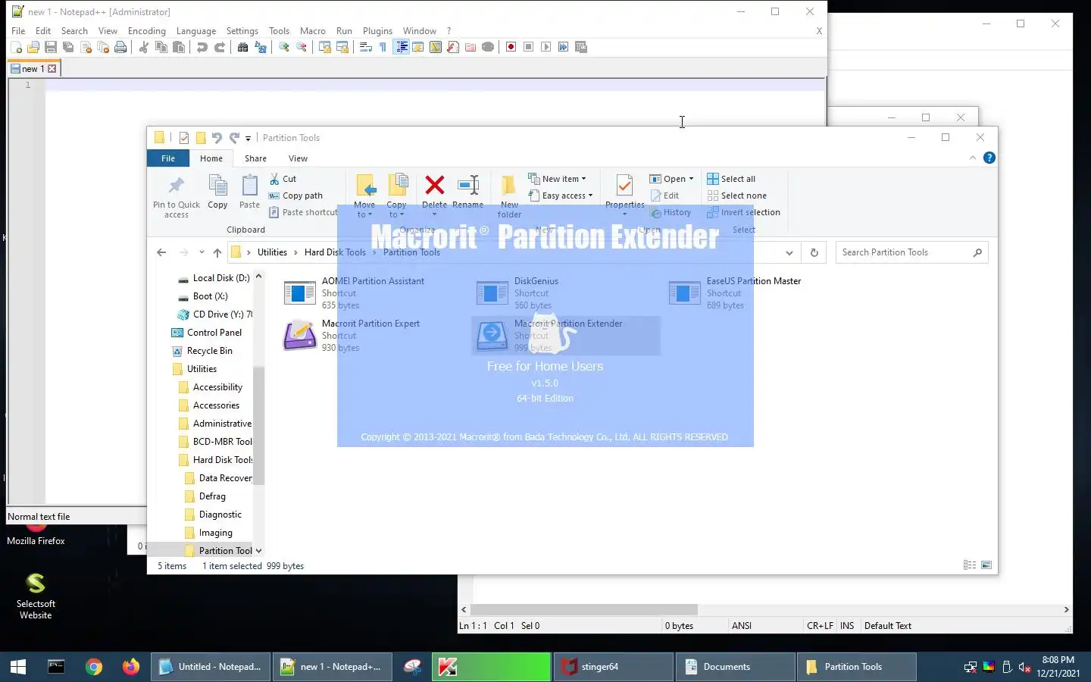Toggle file Monitoring icon in Notepad++ toolbar

pos(488,47)
